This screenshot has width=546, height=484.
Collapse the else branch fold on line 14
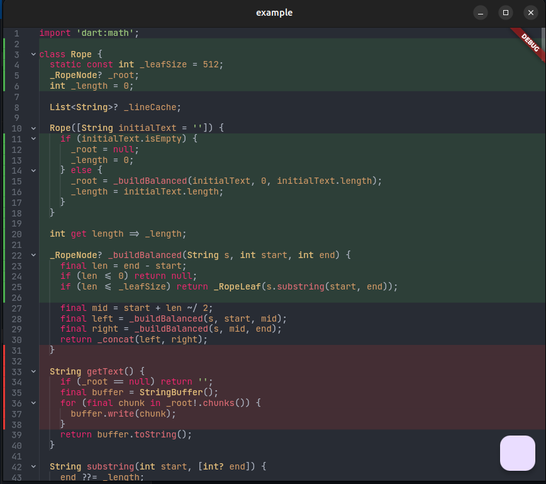pos(33,170)
